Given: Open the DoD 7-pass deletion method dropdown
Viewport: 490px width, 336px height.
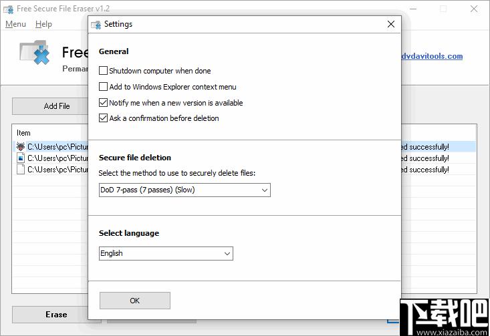Looking at the screenshot, I should coord(185,190).
